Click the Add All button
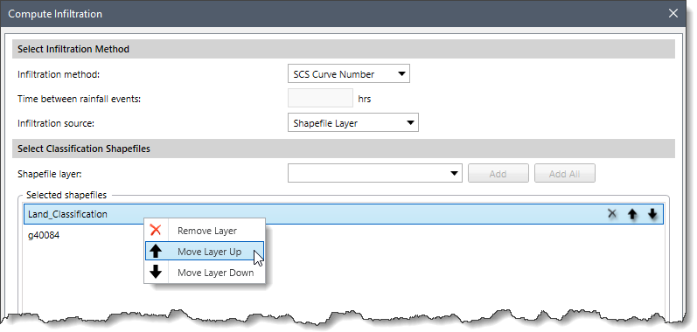Viewport: 697px width, 332px height. click(565, 174)
